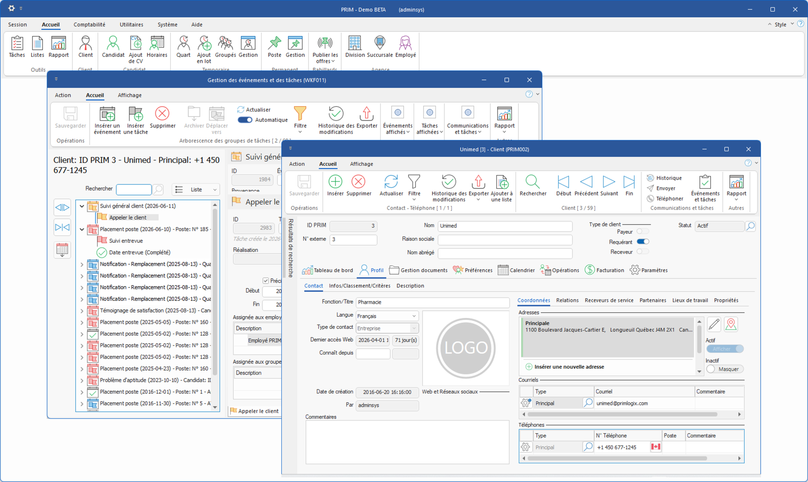Click Téléphoner in Communications et tâches
808x482 pixels.
[665, 199]
